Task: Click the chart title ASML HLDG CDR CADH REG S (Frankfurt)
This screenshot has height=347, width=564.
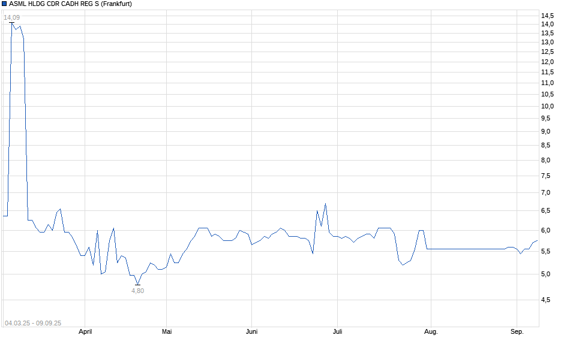Action: (x=71, y=4)
